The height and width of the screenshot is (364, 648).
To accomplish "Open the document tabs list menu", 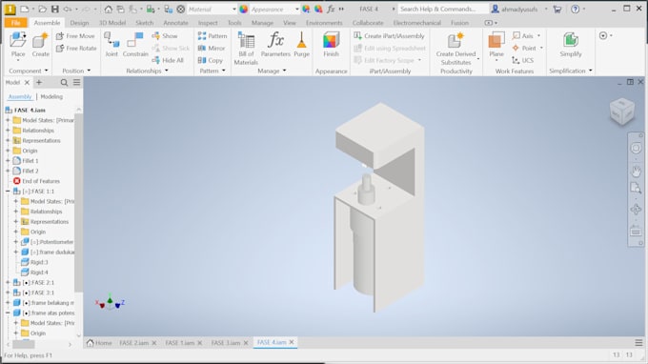I will click(638, 343).
